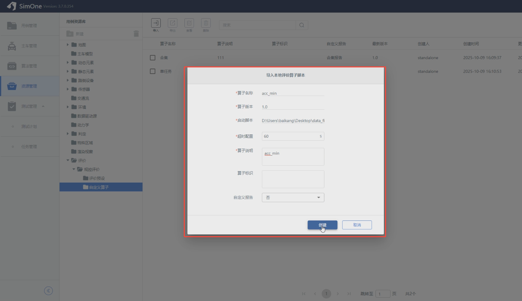Click the 最新版本 column header
The height and width of the screenshot is (301, 522).
380,44
